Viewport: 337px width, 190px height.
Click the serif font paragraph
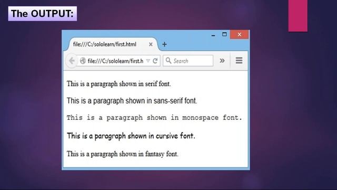[x=118, y=84]
